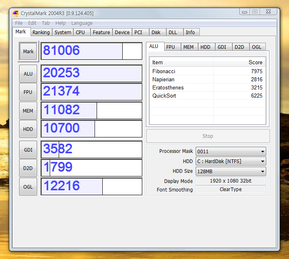Select the Napierian row
Viewport: 289px width, 259px height.
pyautogui.click(x=207, y=79)
